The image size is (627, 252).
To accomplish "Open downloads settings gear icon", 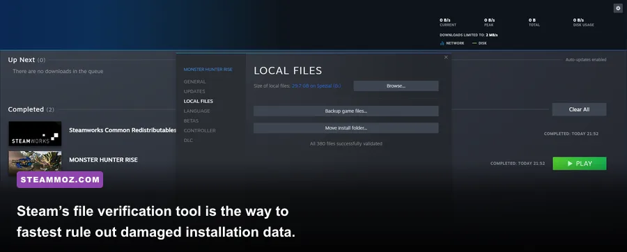I will 618,8.
